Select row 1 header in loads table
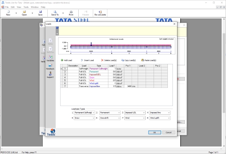The height and width of the screenshot is (154, 226). (65, 69)
